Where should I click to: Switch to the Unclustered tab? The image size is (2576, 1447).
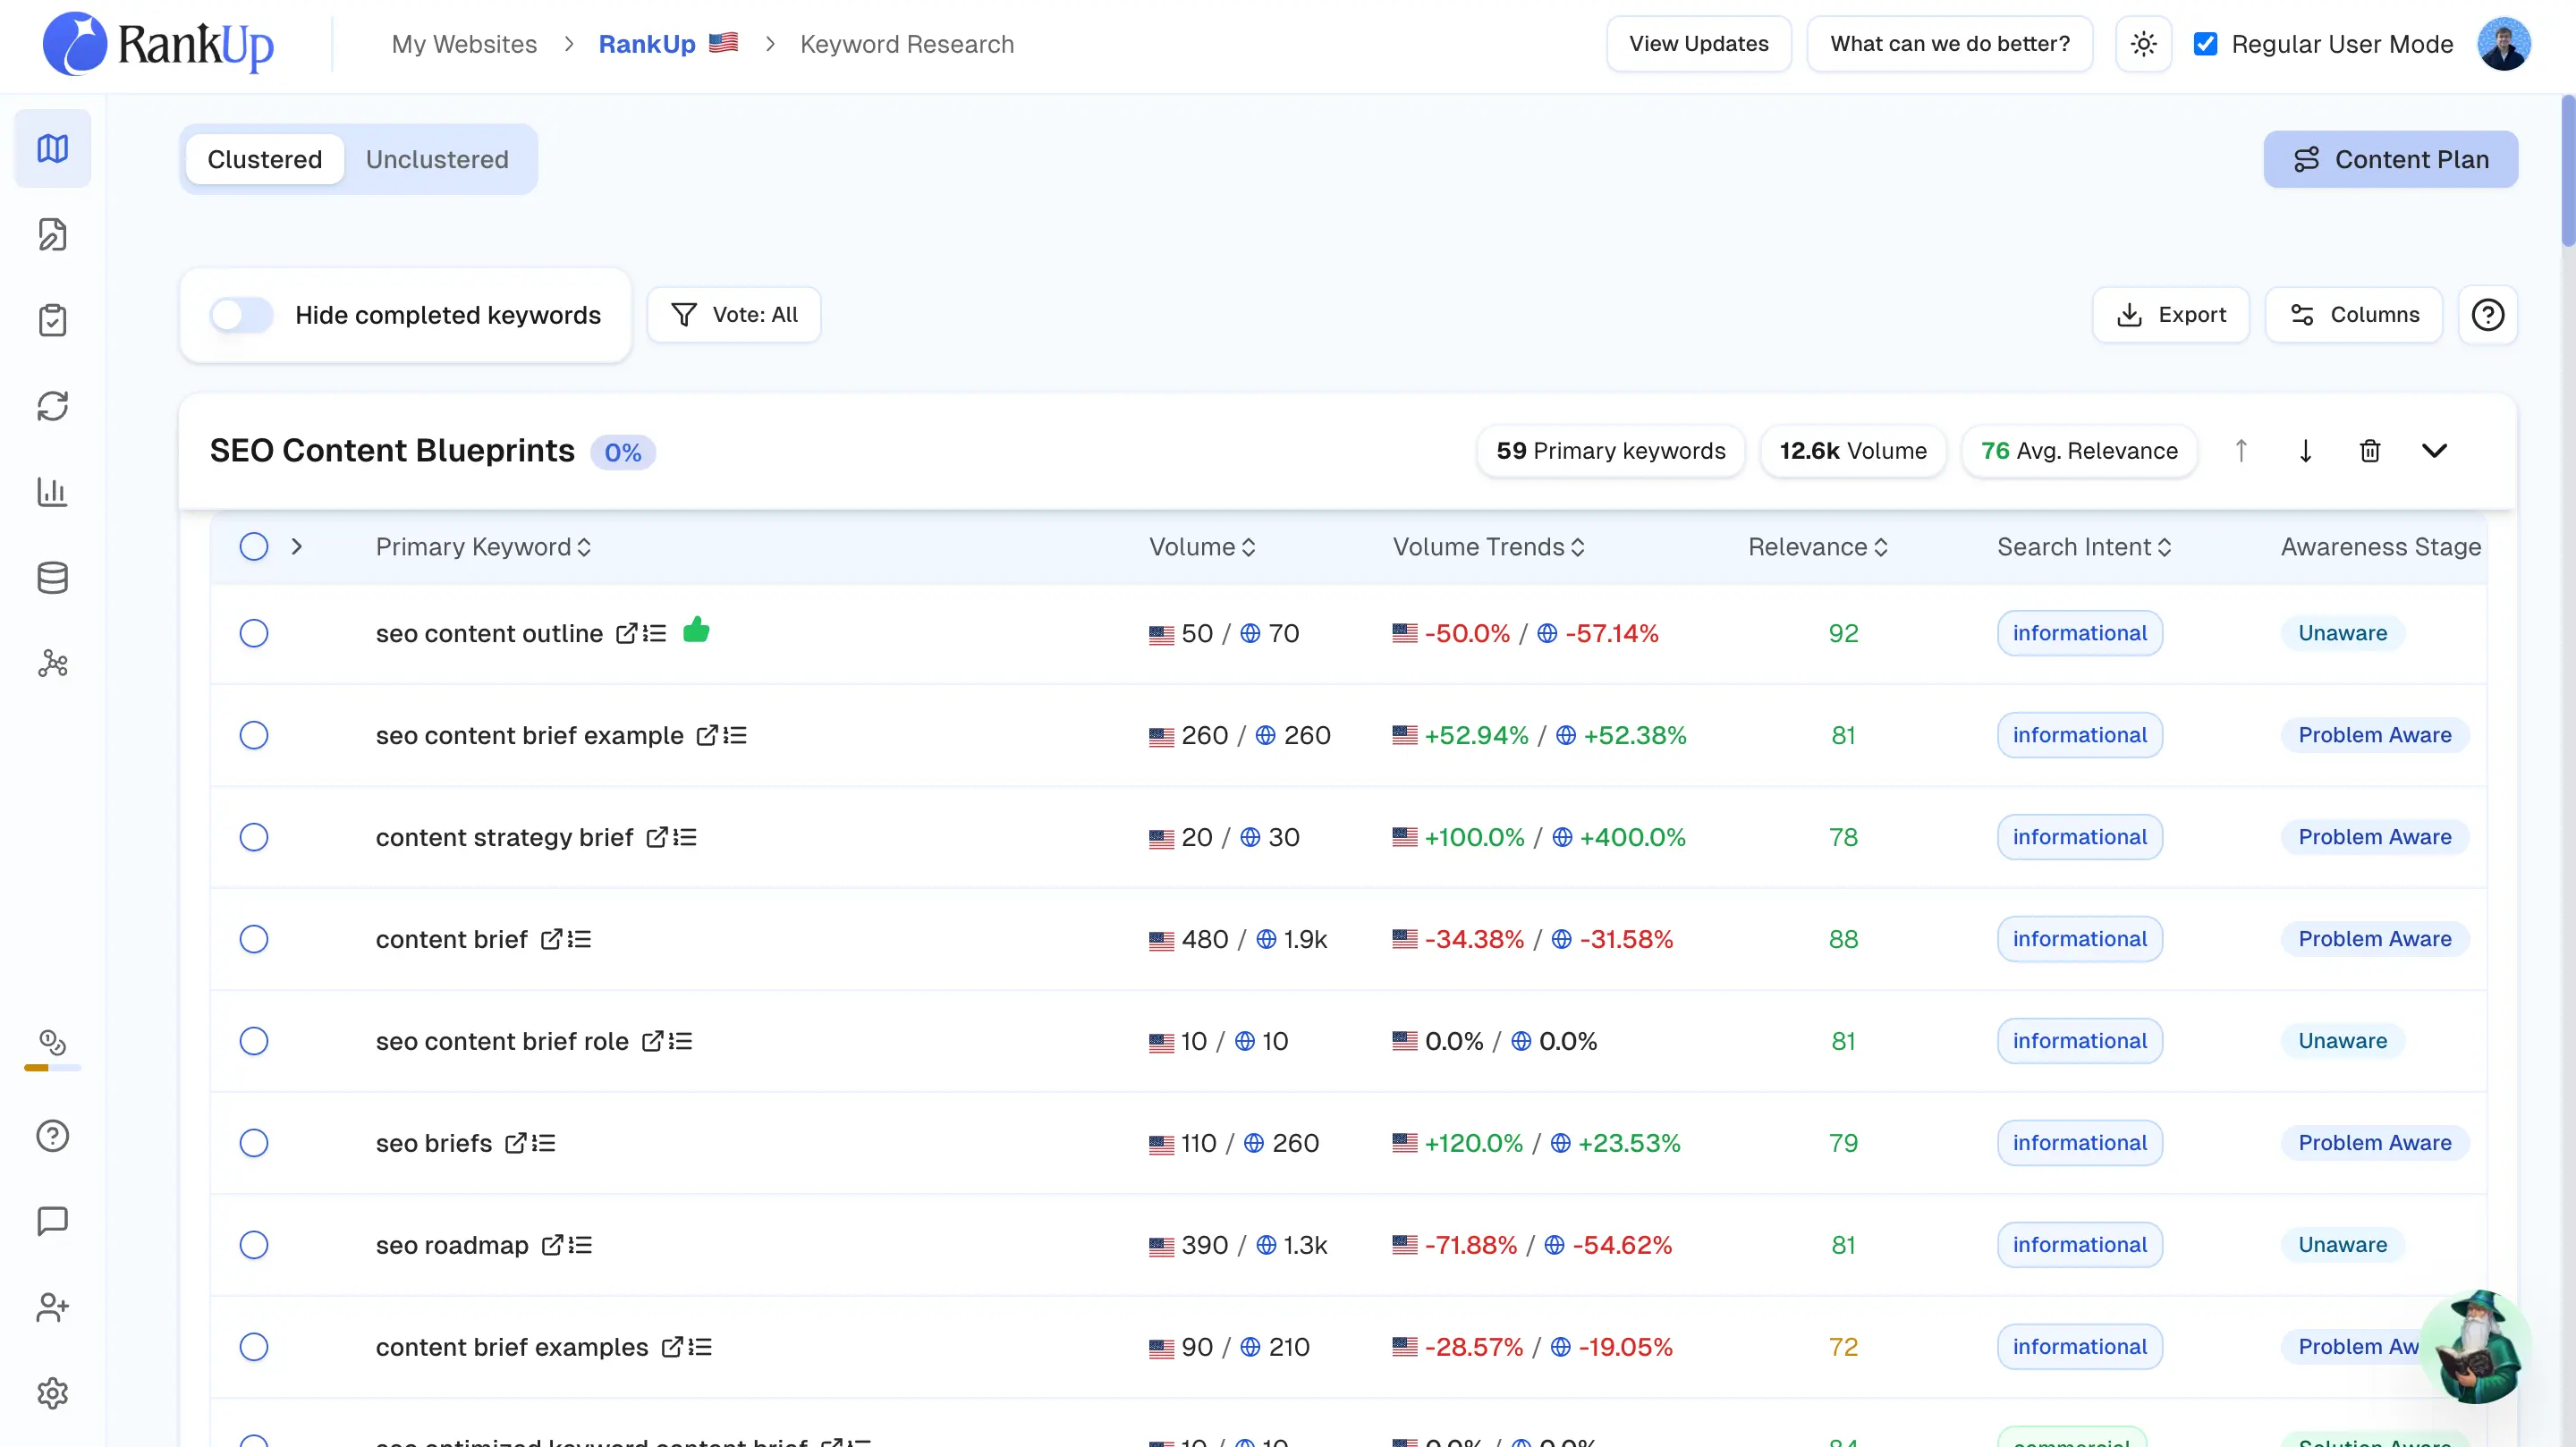click(x=437, y=159)
